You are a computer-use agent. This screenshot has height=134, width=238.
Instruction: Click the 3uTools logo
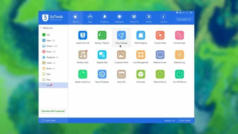(52, 18)
